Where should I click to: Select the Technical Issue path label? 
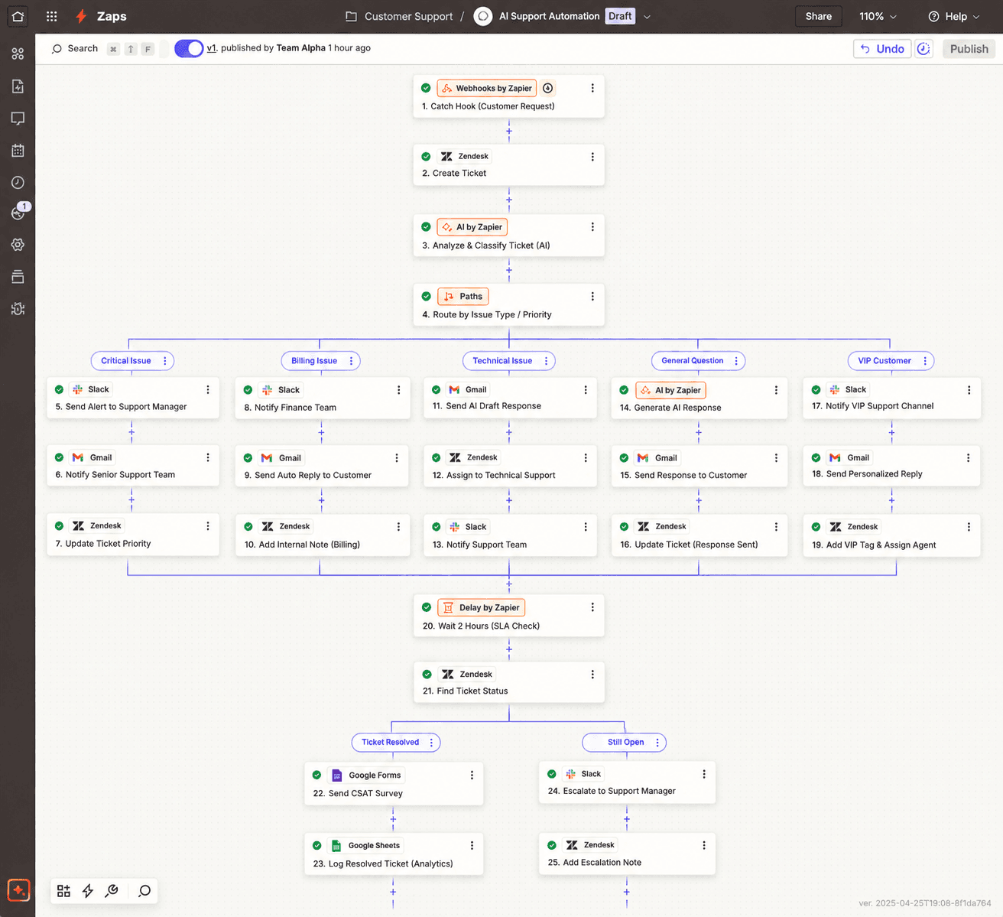[x=502, y=361]
